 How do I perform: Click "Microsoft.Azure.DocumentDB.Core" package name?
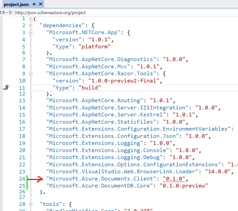click(100, 186)
